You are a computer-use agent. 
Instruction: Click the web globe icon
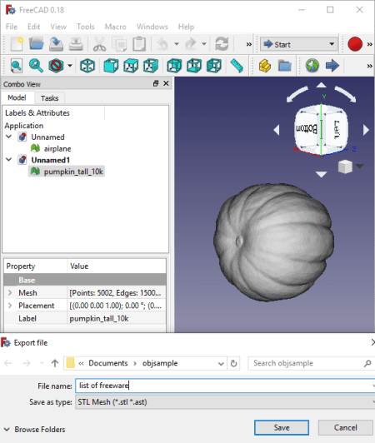pyautogui.click(x=312, y=66)
